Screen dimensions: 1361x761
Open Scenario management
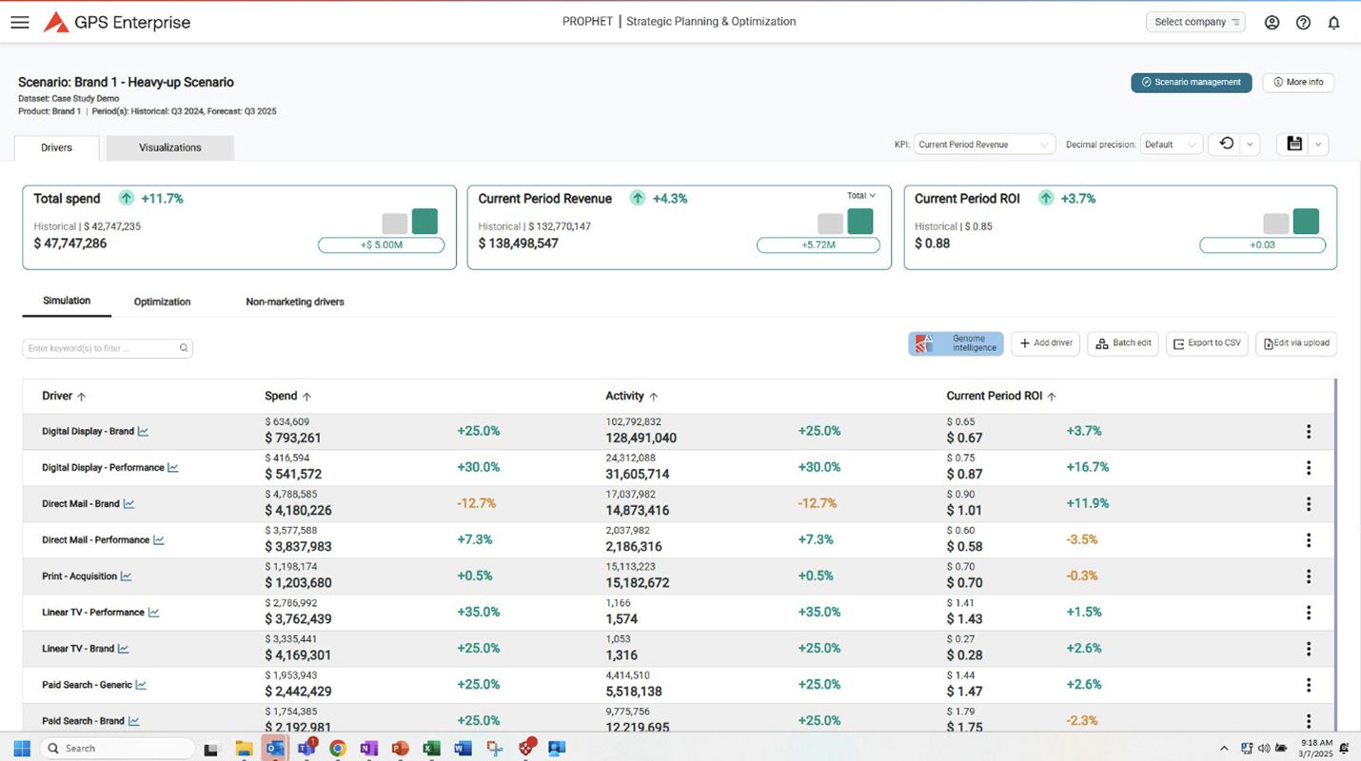click(1191, 82)
